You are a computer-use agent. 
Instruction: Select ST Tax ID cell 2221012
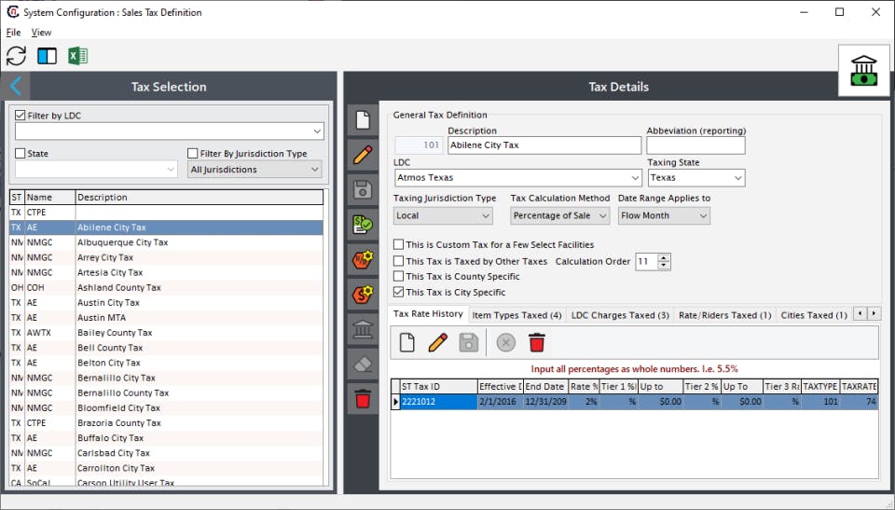pyautogui.click(x=438, y=402)
